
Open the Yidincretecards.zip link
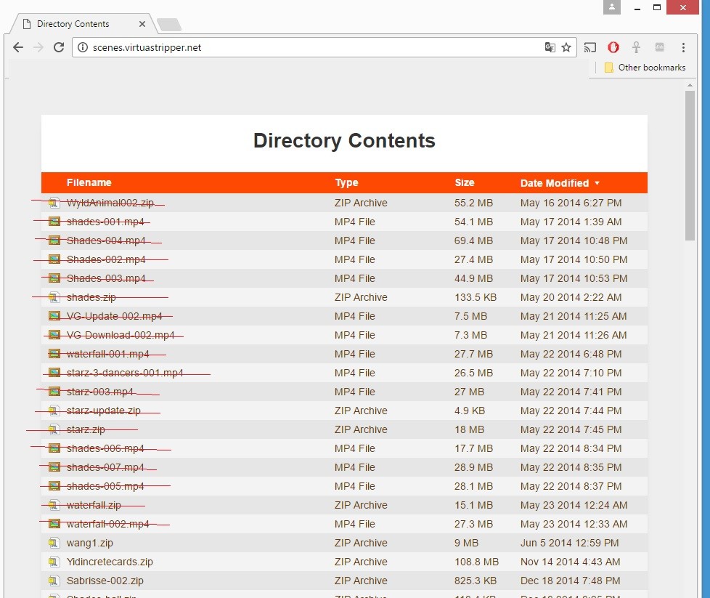pyautogui.click(x=109, y=562)
